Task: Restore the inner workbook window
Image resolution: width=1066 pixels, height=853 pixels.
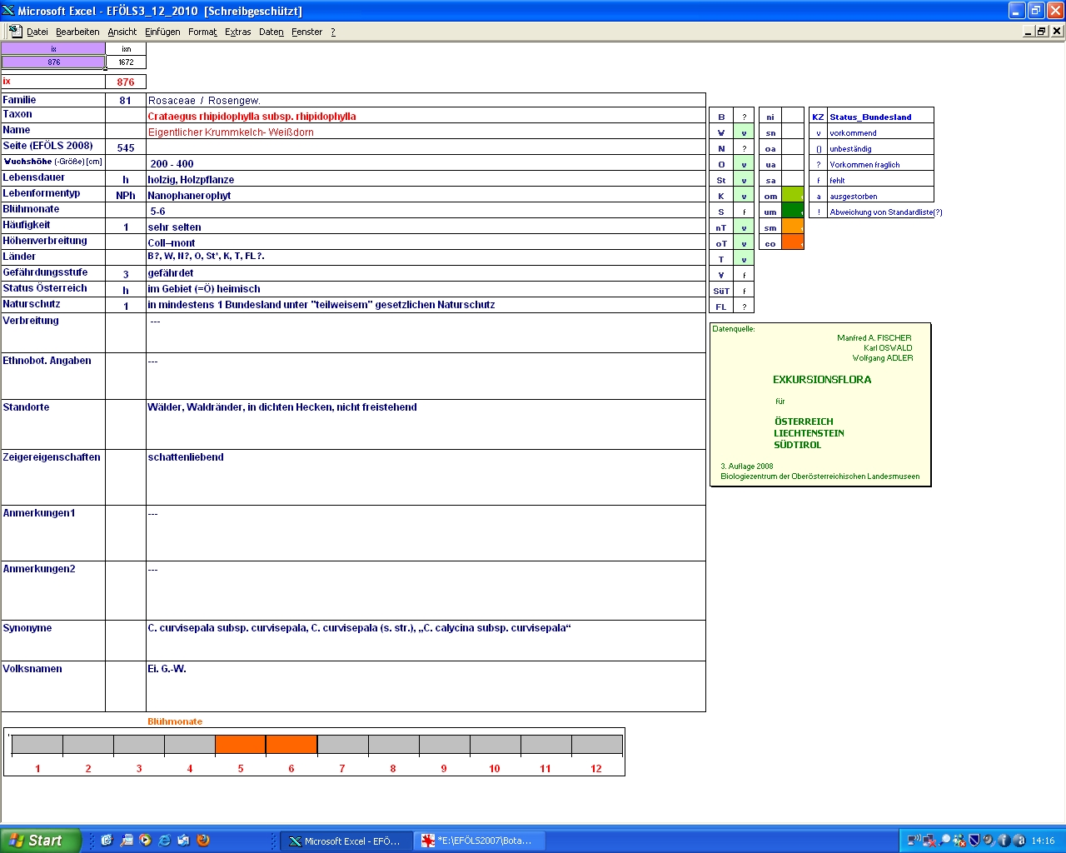Action: pyautogui.click(x=1042, y=31)
